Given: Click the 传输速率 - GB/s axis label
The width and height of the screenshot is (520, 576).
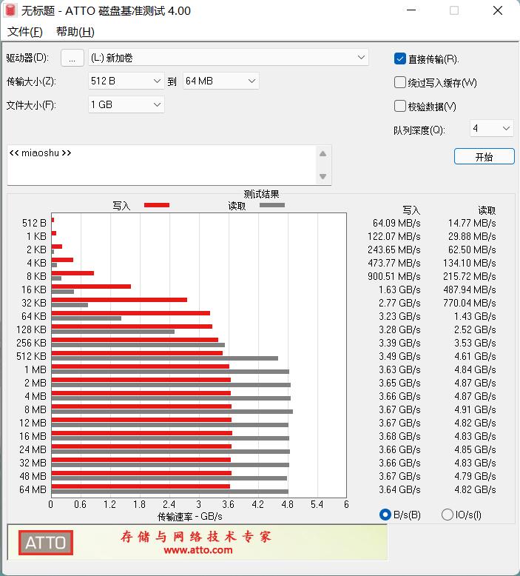Looking at the screenshot, I should (189, 517).
